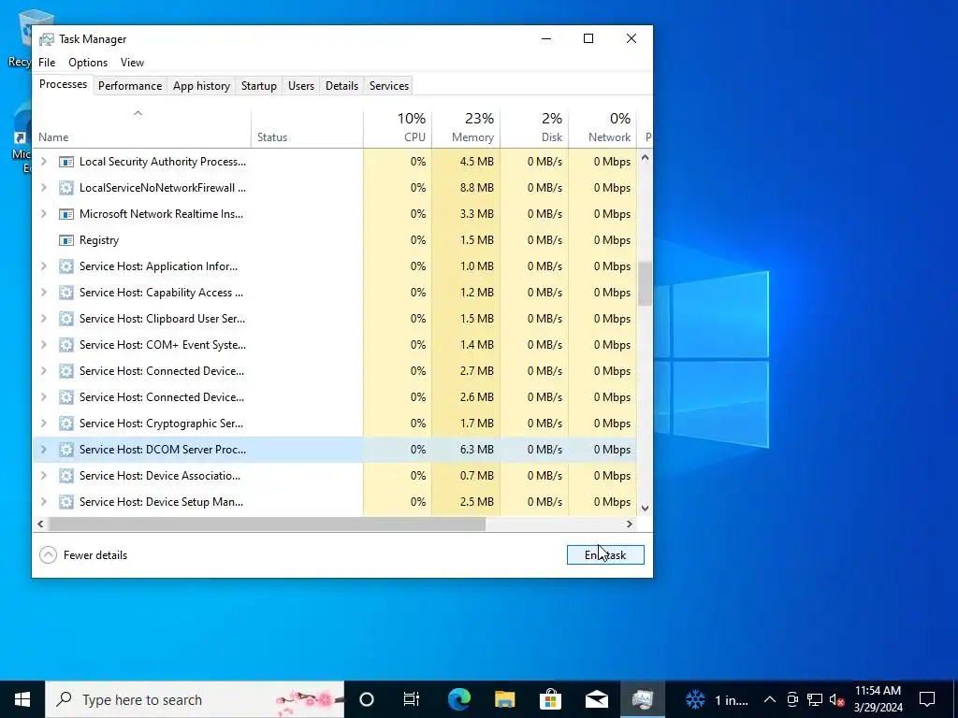Sort processes by the Name column

141,128
